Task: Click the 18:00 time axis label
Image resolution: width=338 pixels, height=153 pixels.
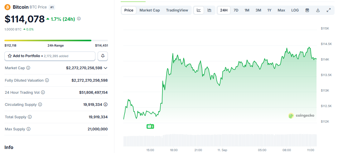Action: pos(174,150)
